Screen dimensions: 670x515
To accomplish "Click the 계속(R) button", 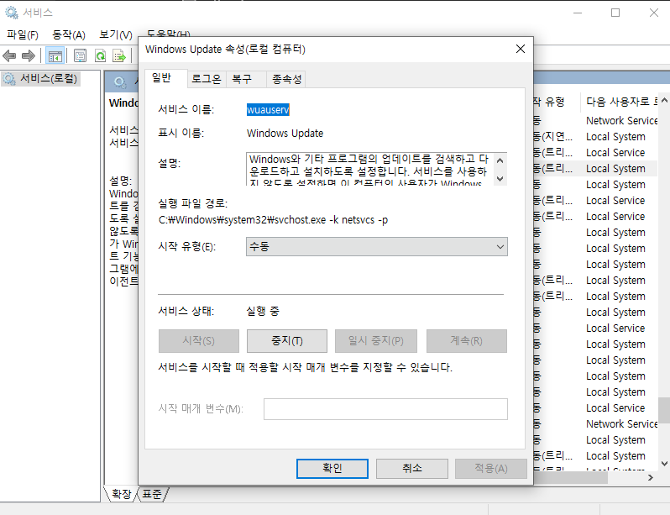I will coord(467,341).
